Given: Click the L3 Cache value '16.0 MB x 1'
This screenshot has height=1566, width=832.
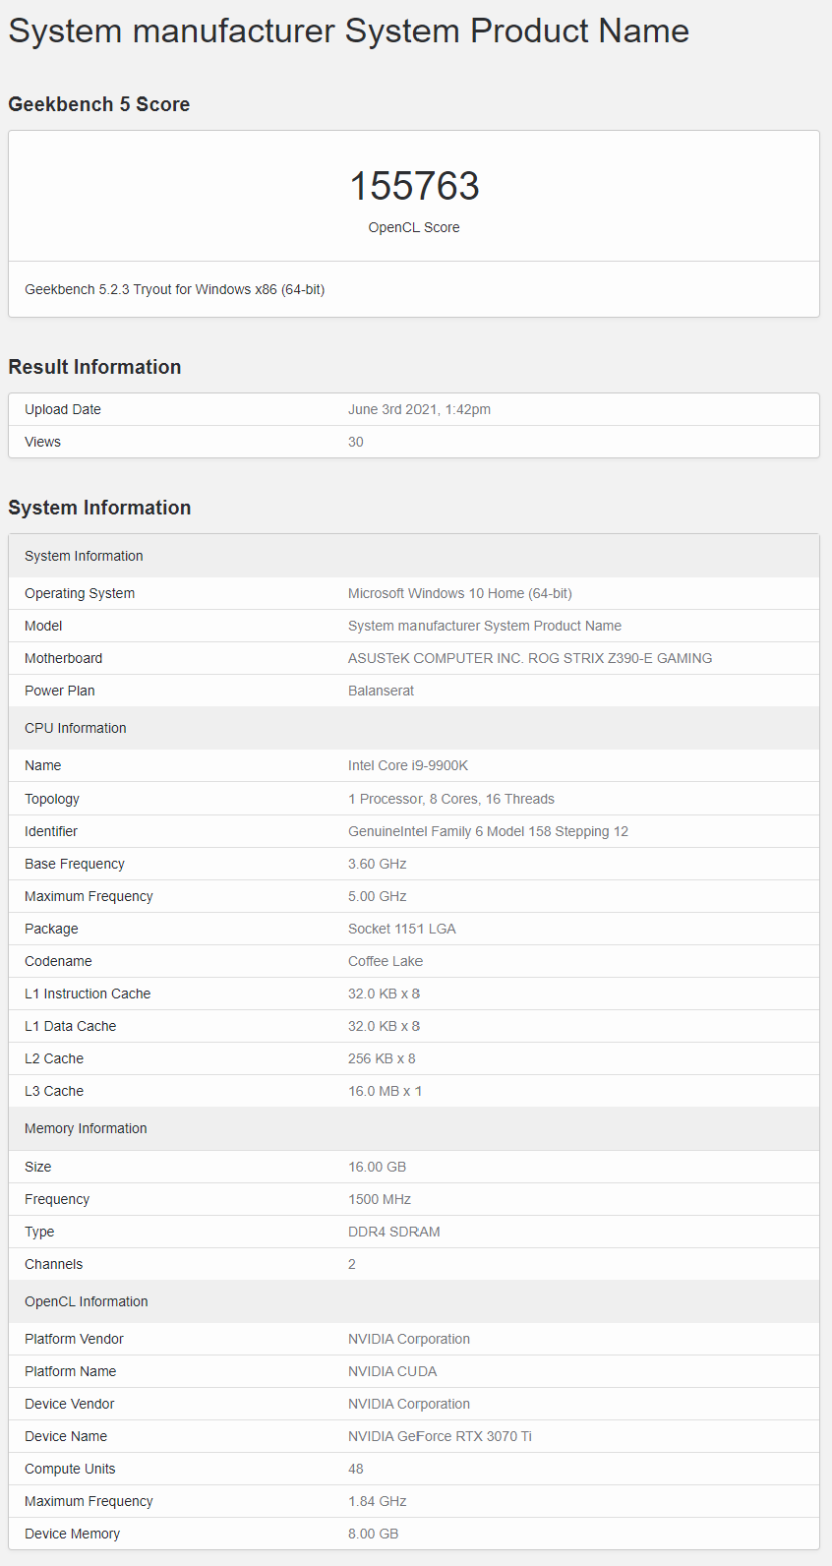Looking at the screenshot, I should click(385, 1091).
